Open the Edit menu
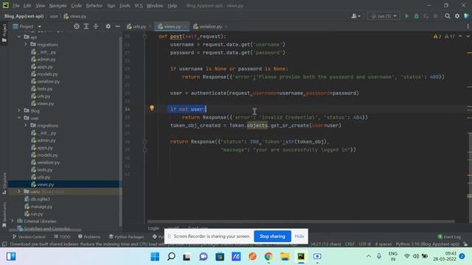 pyautogui.click(x=27, y=6)
